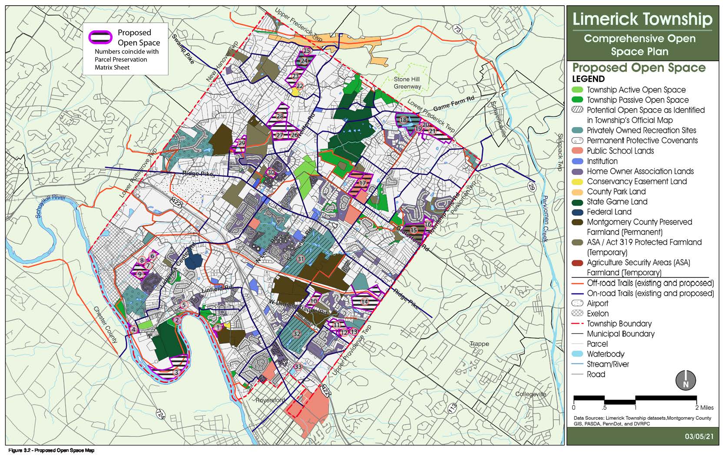Click the Airport symbol in the legend
The height and width of the screenshot is (458, 725).
pyautogui.click(x=578, y=303)
